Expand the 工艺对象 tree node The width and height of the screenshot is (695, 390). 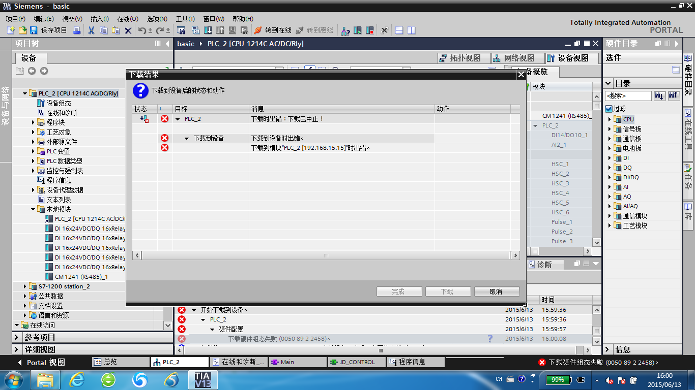(x=34, y=132)
